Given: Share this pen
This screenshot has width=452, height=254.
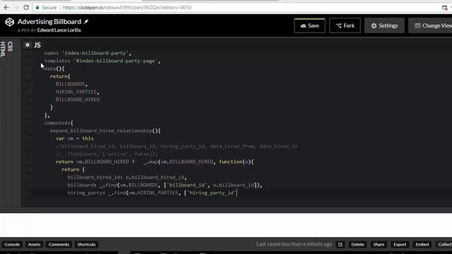Looking at the screenshot, I should 379,245.
